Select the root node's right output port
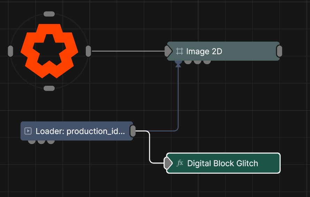The width and height of the screenshot is (310, 197). (x=88, y=51)
